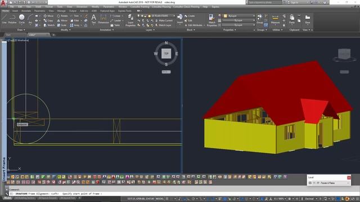
Task: Open the Level dropdown in Level panel
Action: tap(331, 183)
